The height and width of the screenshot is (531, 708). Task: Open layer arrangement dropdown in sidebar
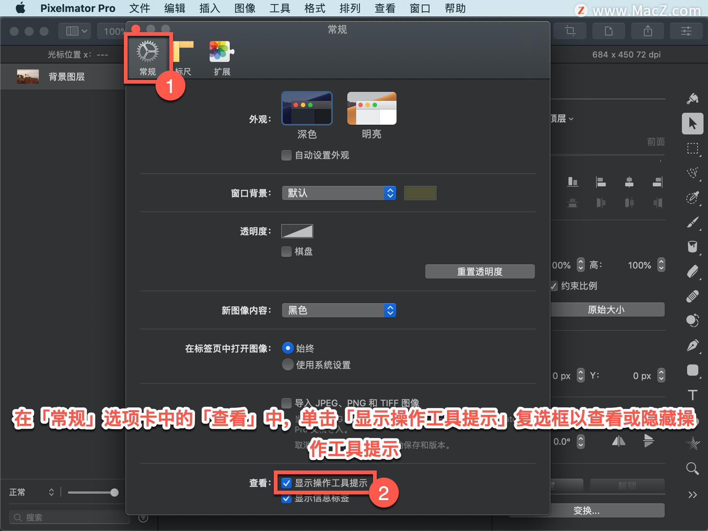pyautogui.click(x=562, y=119)
